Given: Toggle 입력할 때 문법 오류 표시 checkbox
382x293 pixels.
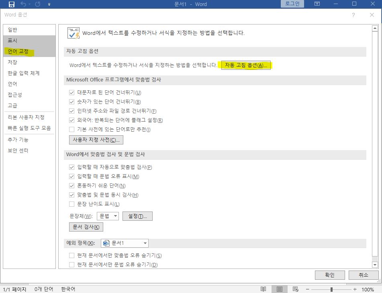Looking at the screenshot, I should coord(71,177).
